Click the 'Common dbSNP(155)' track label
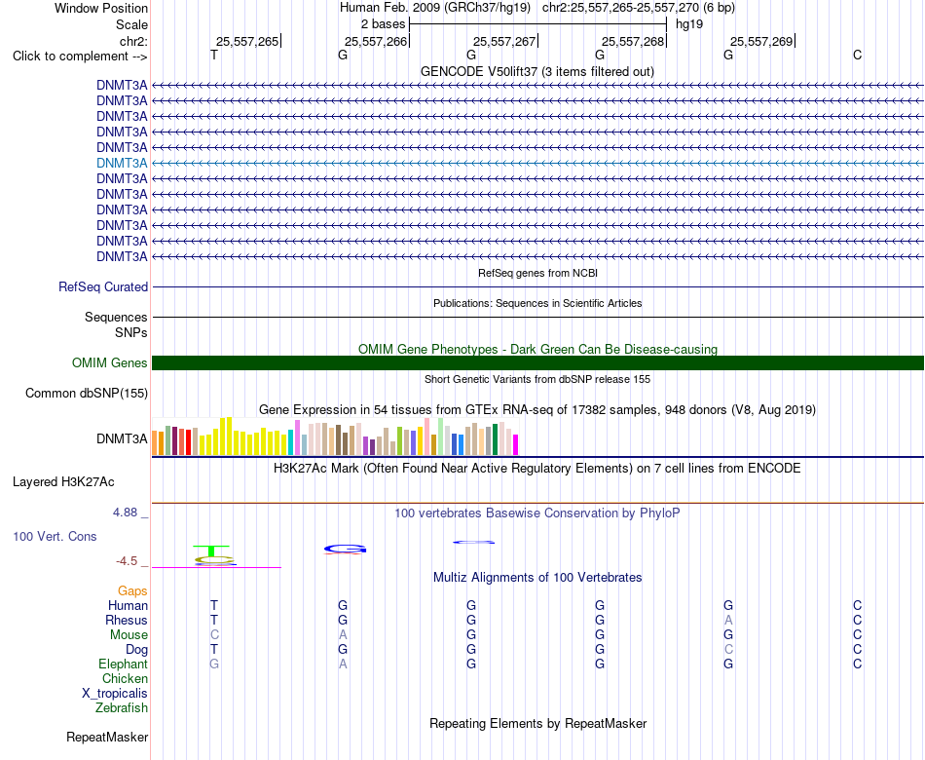The height and width of the screenshot is (760, 925). 87,394
